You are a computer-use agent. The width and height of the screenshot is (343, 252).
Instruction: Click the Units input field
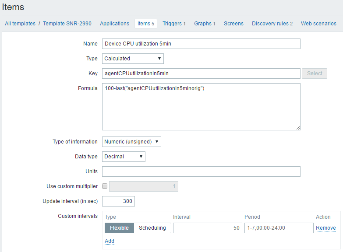pos(201,171)
